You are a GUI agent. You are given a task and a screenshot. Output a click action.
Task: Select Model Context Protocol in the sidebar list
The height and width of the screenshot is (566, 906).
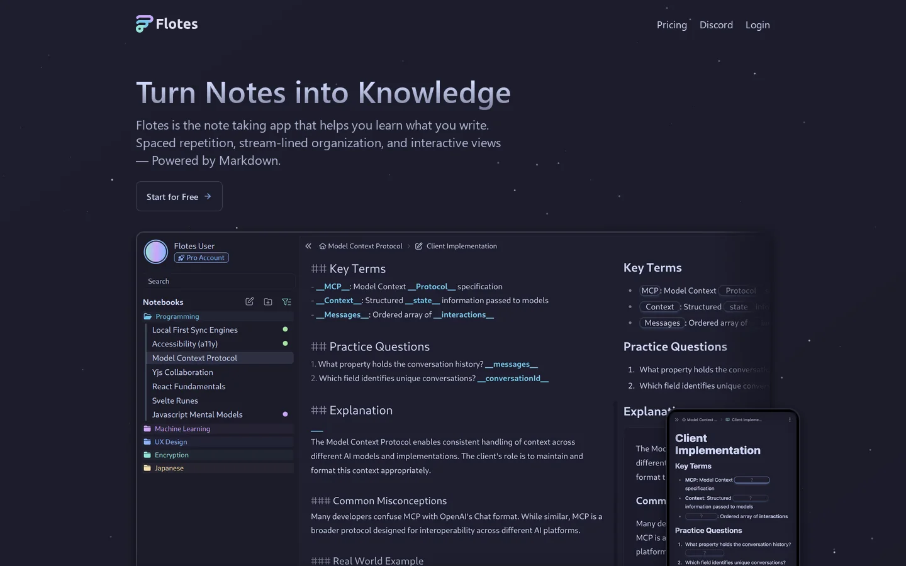click(x=220, y=358)
